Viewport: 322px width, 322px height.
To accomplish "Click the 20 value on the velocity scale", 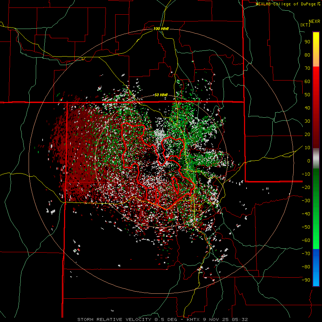I will (307, 135).
